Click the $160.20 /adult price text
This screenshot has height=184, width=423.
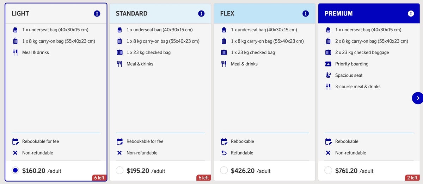[42, 171]
